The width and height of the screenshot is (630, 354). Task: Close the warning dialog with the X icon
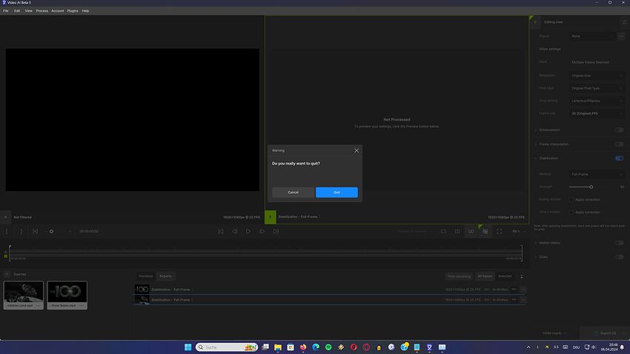[x=357, y=150]
